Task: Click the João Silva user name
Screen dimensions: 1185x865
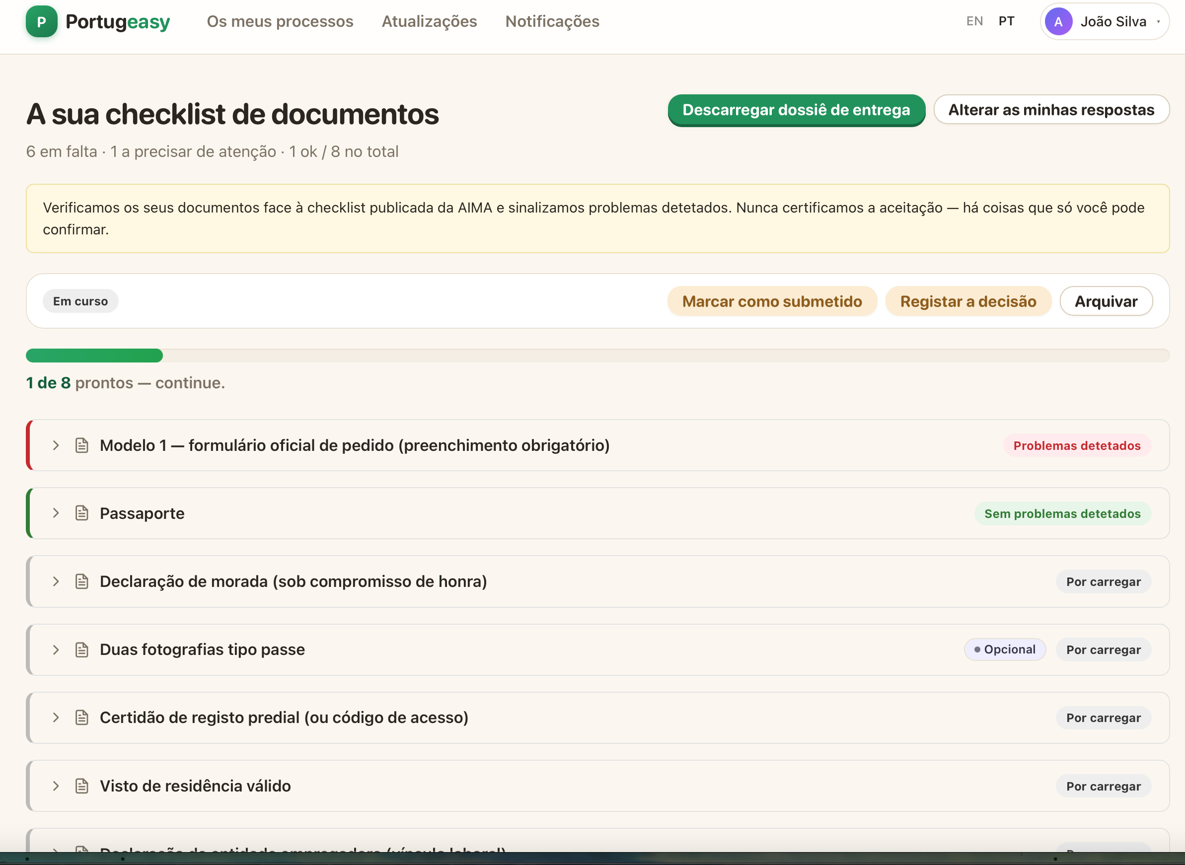Action: pyautogui.click(x=1113, y=21)
